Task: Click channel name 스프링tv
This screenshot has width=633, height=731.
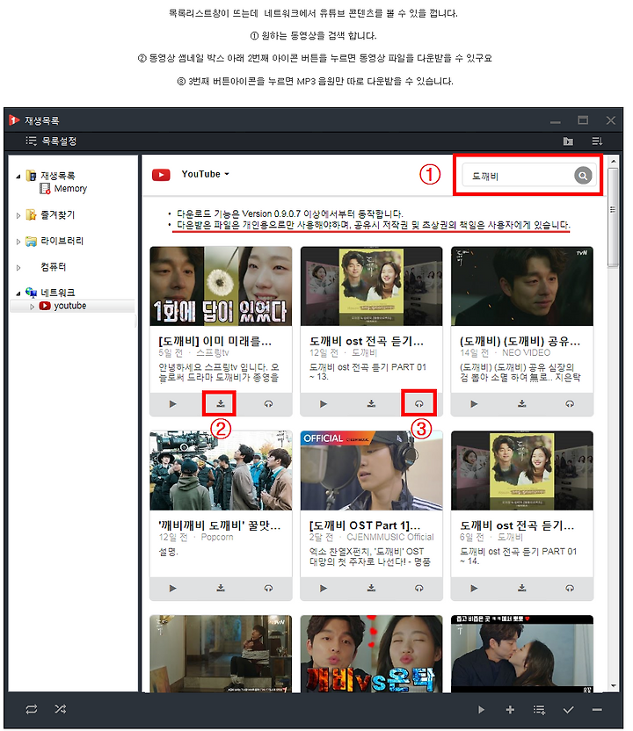Action: 213,353
